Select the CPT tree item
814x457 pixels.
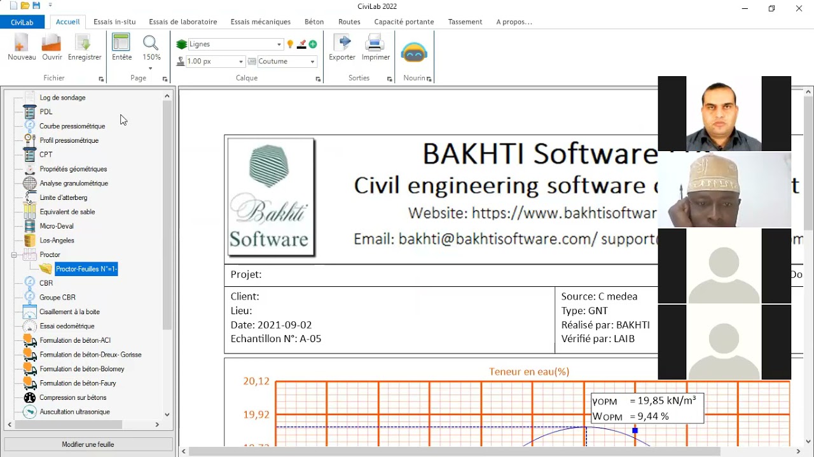[x=46, y=155]
